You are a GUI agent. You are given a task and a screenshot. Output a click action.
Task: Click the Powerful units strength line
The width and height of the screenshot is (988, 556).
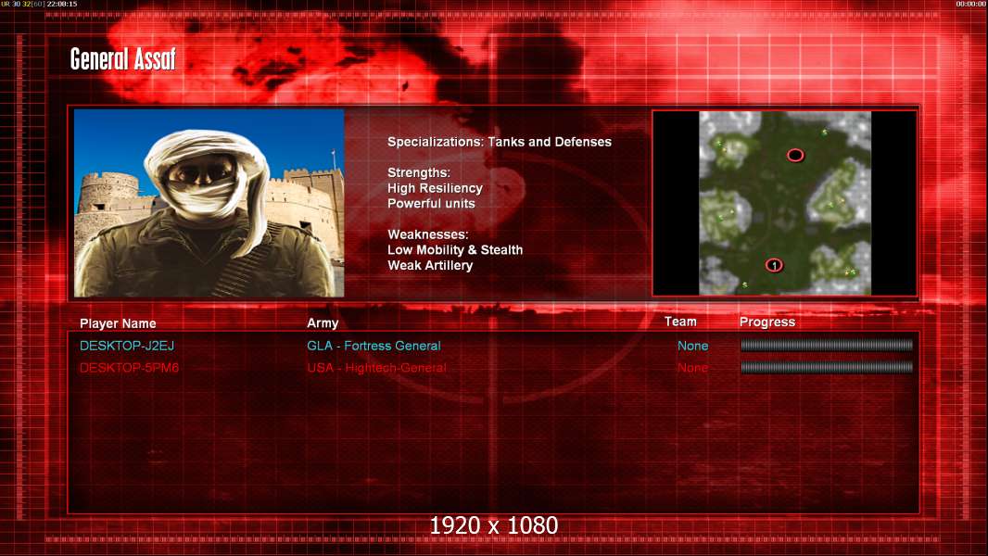coord(431,203)
